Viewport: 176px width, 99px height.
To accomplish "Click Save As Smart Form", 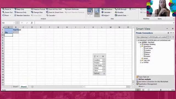I will [55, 12].
